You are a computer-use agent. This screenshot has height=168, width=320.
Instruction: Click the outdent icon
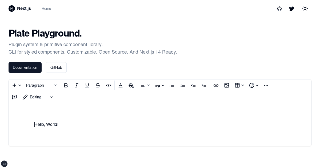193,85
